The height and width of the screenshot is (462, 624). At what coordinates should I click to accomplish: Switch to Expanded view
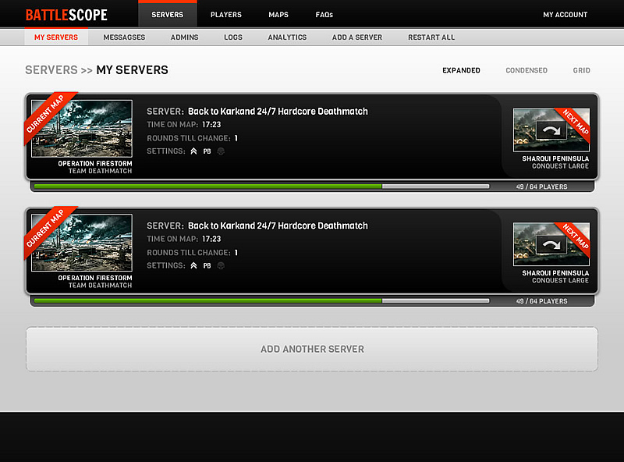click(x=461, y=70)
